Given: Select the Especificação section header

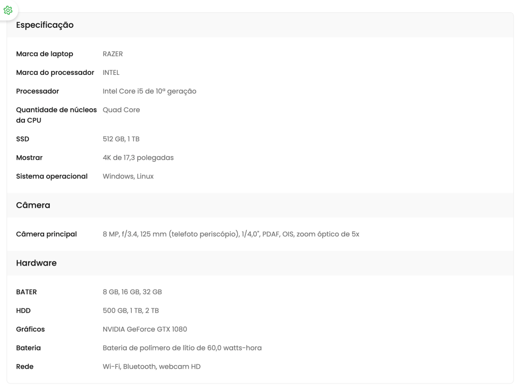Looking at the screenshot, I should click(45, 25).
